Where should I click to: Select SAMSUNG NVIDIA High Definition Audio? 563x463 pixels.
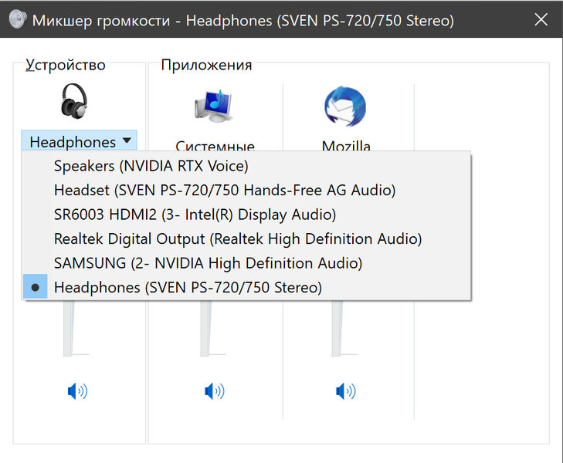click(x=246, y=263)
